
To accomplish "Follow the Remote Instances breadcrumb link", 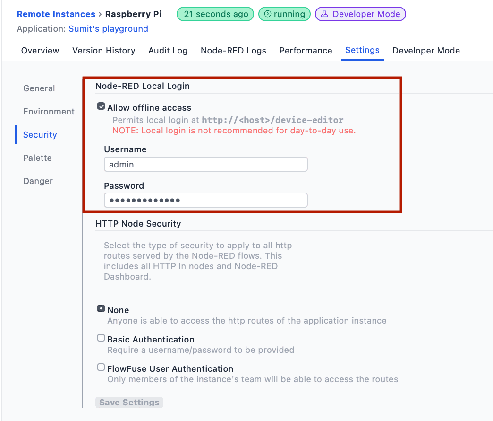I will [x=56, y=14].
